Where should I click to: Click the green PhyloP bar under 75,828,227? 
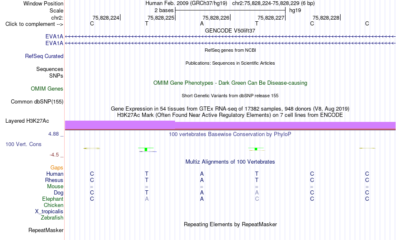(x=256, y=149)
